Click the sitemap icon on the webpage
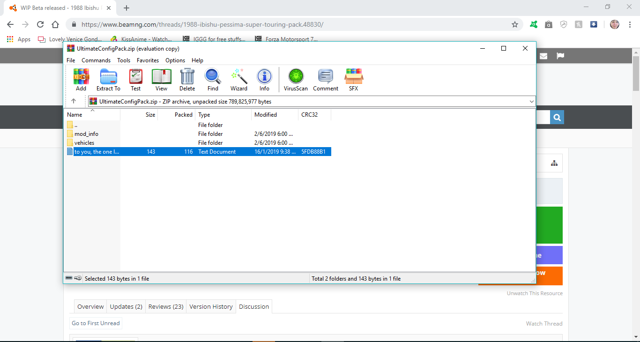 point(554,163)
